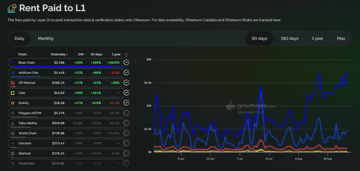Uncheck Base Chain from the chart
This screenshot has width=360, height=171.
click(x=126, y=63)
